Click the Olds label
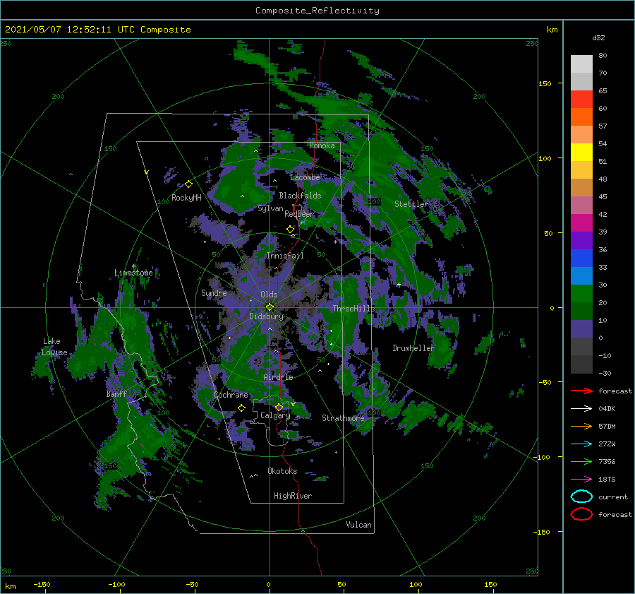This screenshot has height=594, width=635. pyautogui.click(x=269, y=295)
